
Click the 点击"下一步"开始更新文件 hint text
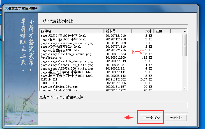tap(61, 97)
